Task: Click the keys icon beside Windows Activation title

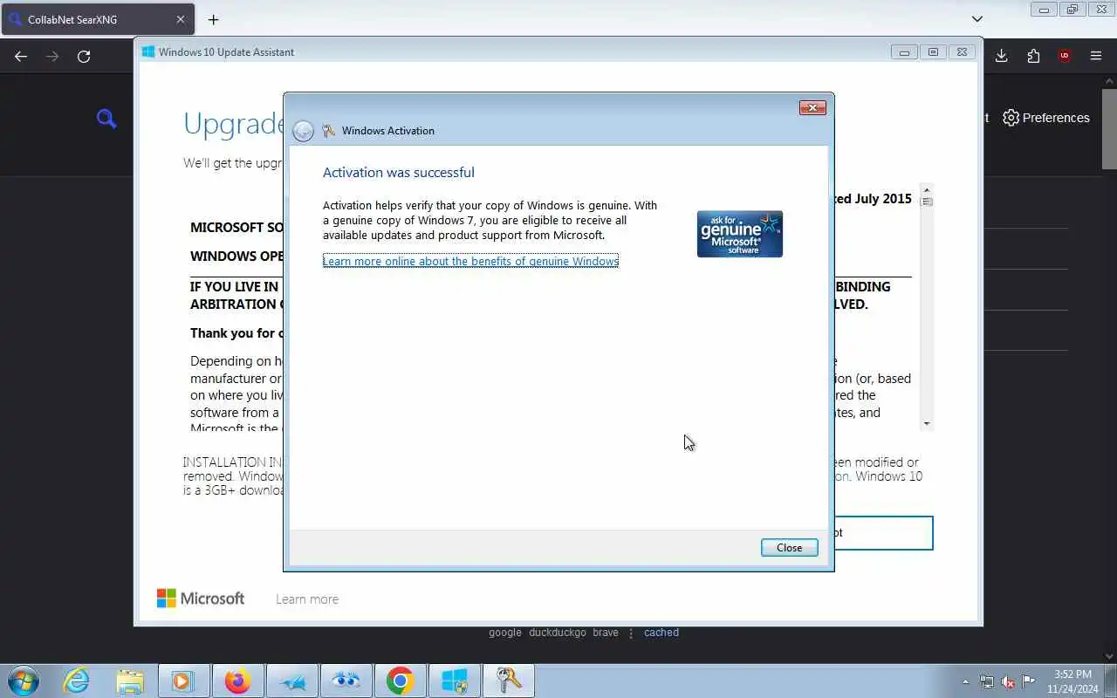Action: (x=328, y=131)
